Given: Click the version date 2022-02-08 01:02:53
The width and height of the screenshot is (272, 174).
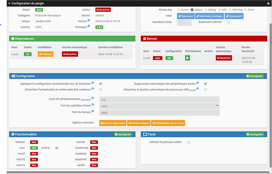Looking at the screenshot, I should tap(108, 21).
